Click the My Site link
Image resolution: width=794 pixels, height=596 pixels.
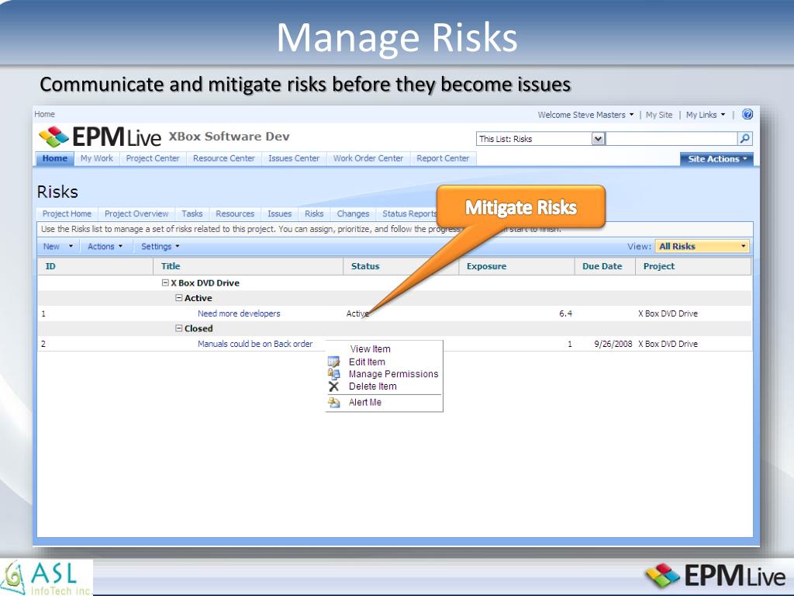(x=659, y=115)
